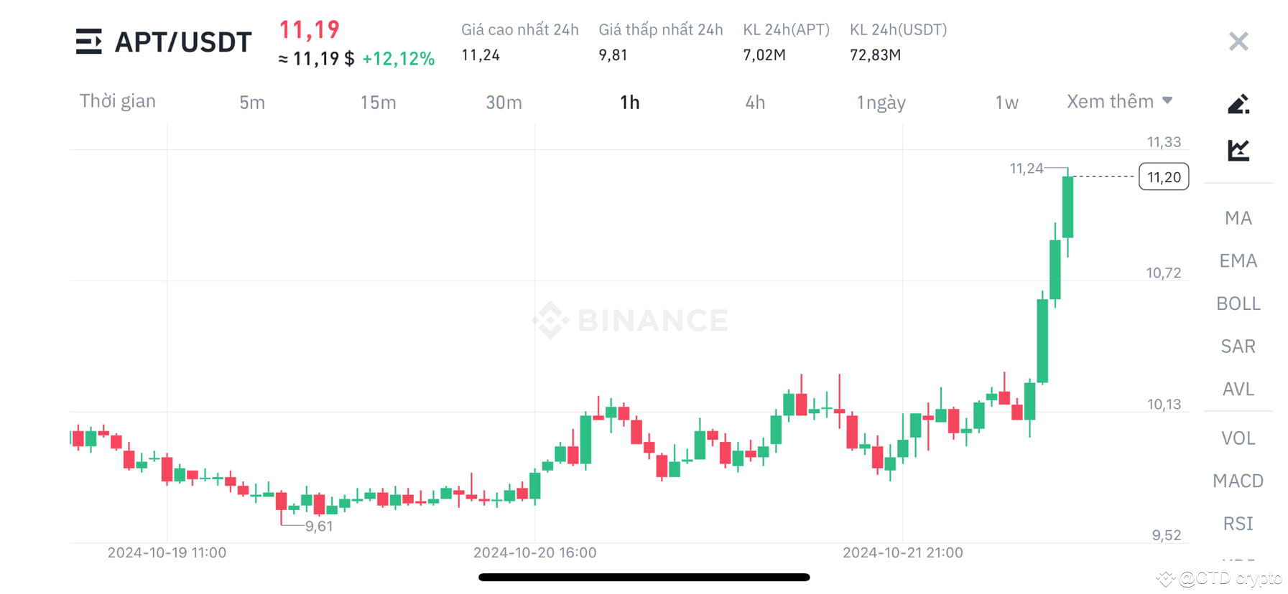Collapse the Xem thêm timeframe menu arrow

click(x=1168, y=100)
